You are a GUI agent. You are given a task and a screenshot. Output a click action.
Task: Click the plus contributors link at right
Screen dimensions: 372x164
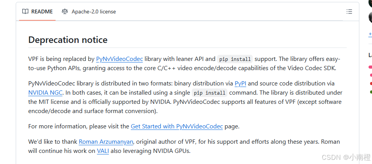point(370,34)
